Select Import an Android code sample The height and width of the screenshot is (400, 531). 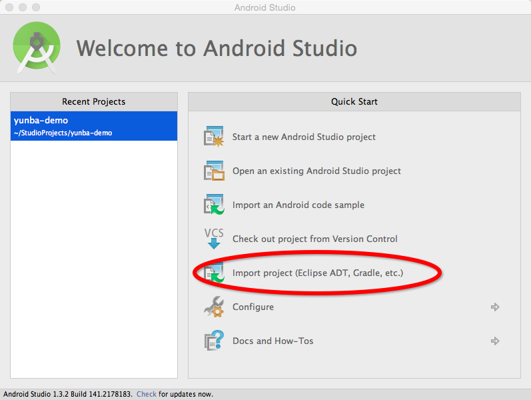tap(298, 205)
